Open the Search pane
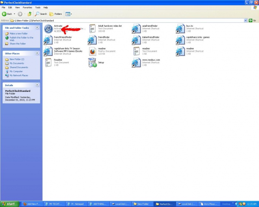Viewport: 259px width, 207px height. pyautogui.click(x=41, y=14)
